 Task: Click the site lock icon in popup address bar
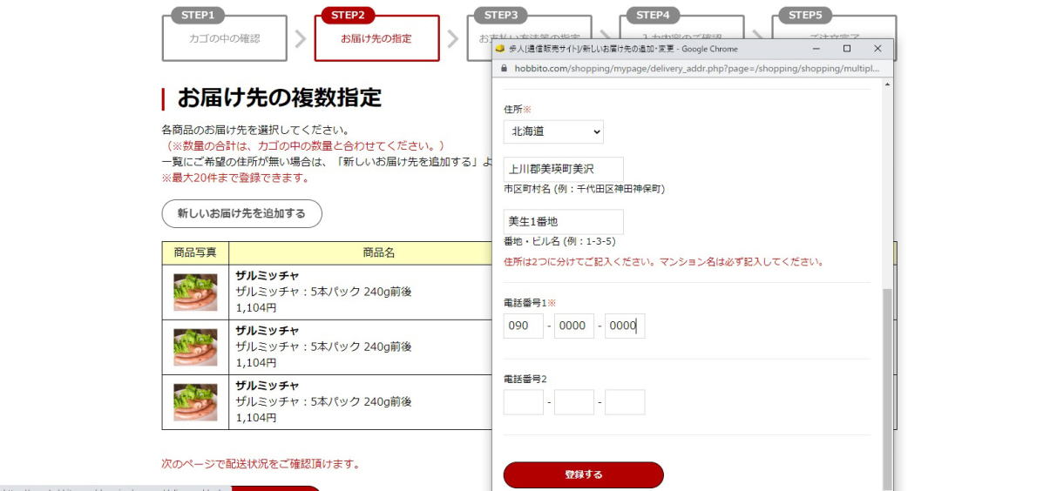[504, 68]
